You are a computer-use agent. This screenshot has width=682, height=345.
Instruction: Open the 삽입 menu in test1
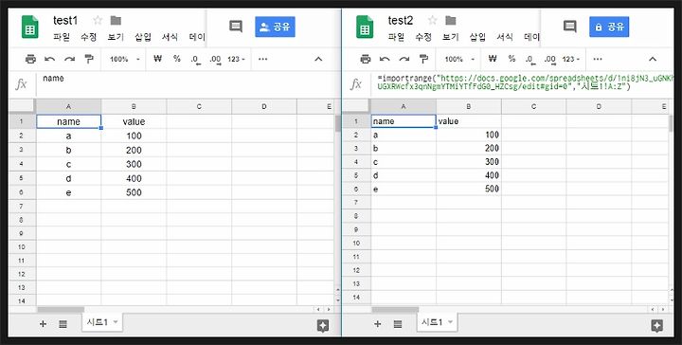[x=143, y=37]
